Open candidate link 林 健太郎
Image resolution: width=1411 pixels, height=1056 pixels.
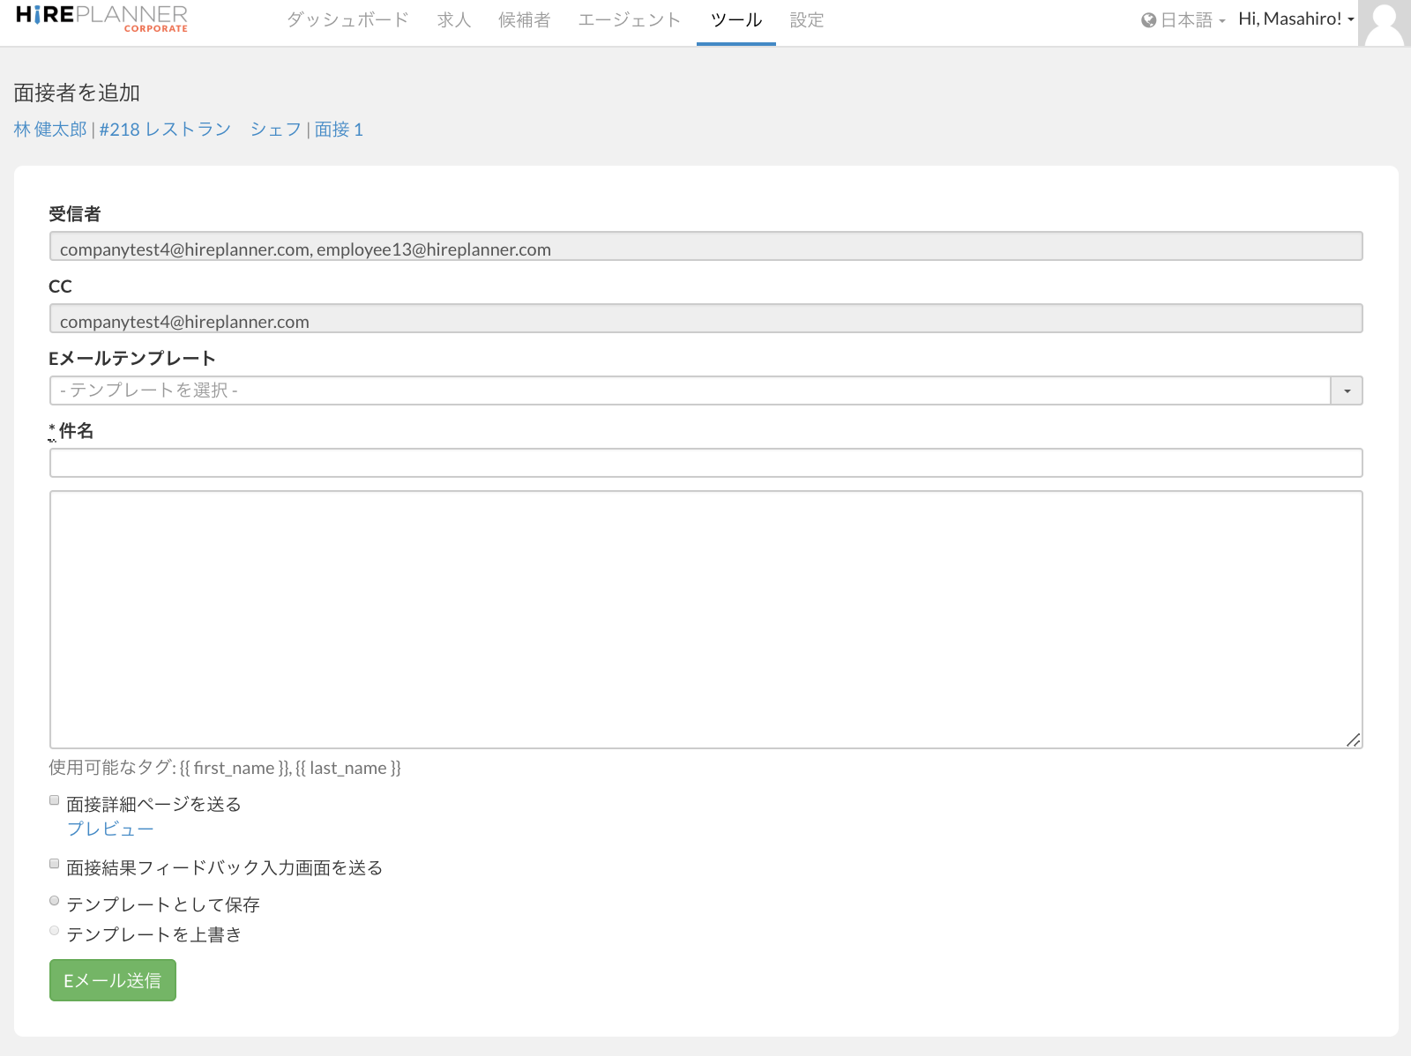click(x=50, y=130)
